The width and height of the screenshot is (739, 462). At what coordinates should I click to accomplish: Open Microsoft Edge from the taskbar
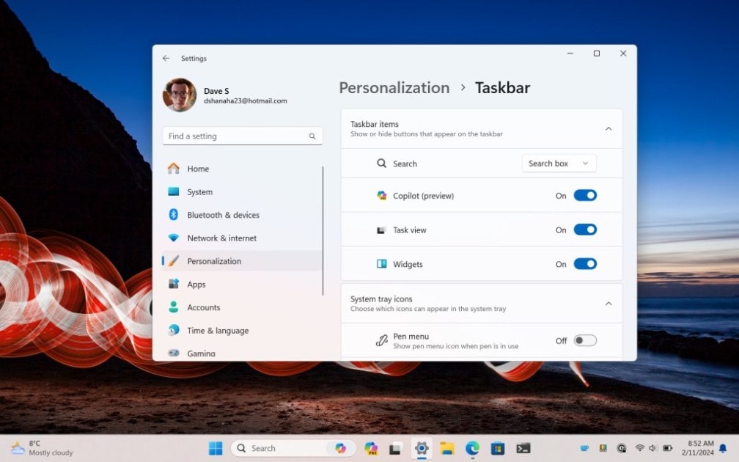(x=472, y=448)
